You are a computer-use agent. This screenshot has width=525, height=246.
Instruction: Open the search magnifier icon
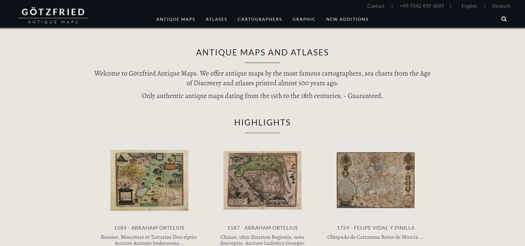(x=504, y=19)
